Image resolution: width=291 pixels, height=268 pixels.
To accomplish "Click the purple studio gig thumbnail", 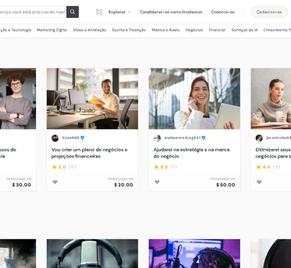I will pyautogui.click(x=194, y=254).
